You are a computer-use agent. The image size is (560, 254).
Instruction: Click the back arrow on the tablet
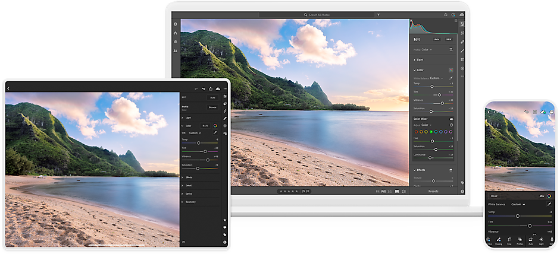[8, 88]
